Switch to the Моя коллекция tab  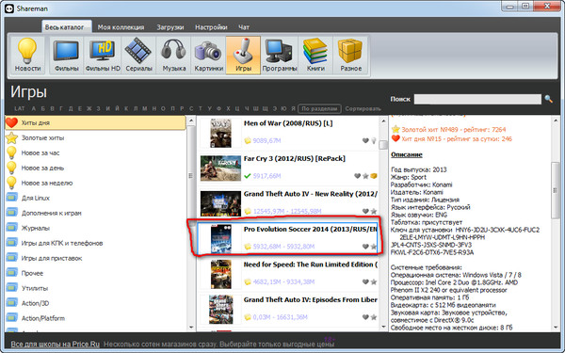click(x=121, y=27)
